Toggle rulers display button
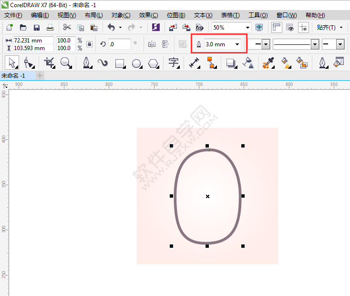Screen dimensions: 350x296 coord(277,28)
